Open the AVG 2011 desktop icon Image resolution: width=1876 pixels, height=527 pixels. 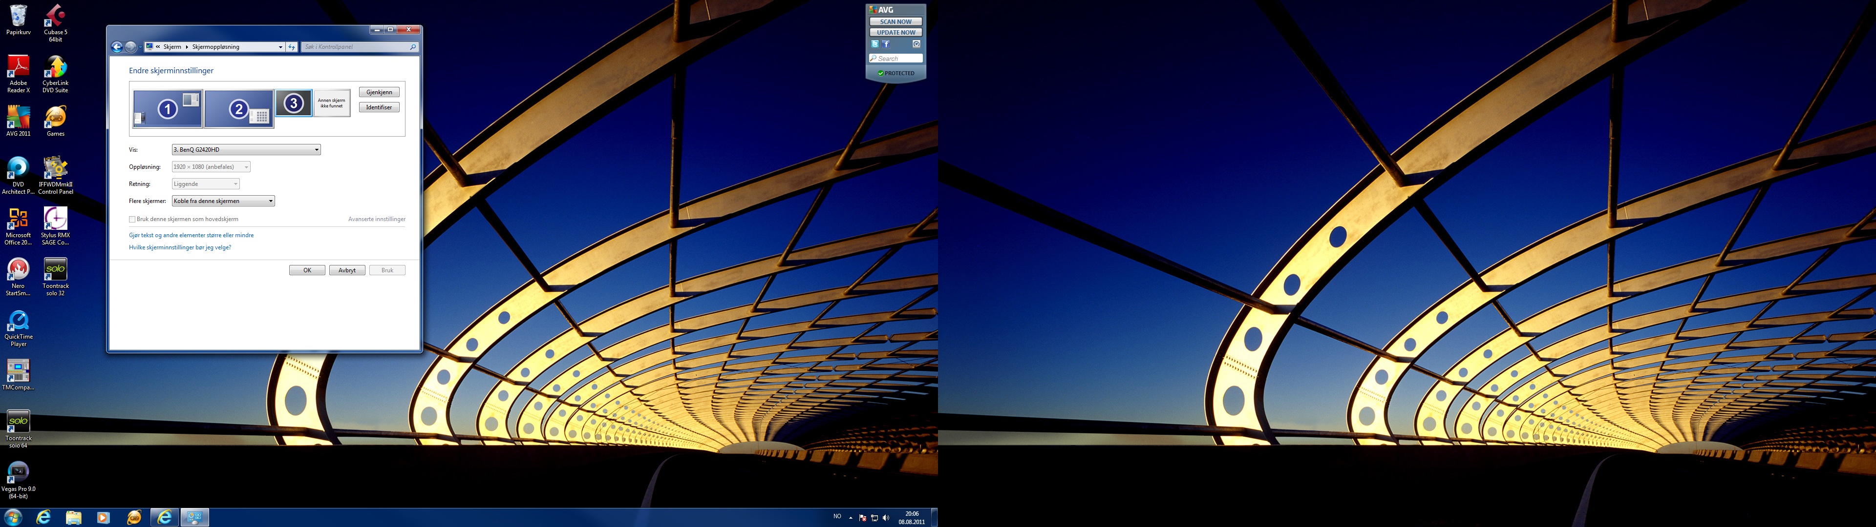18,121
